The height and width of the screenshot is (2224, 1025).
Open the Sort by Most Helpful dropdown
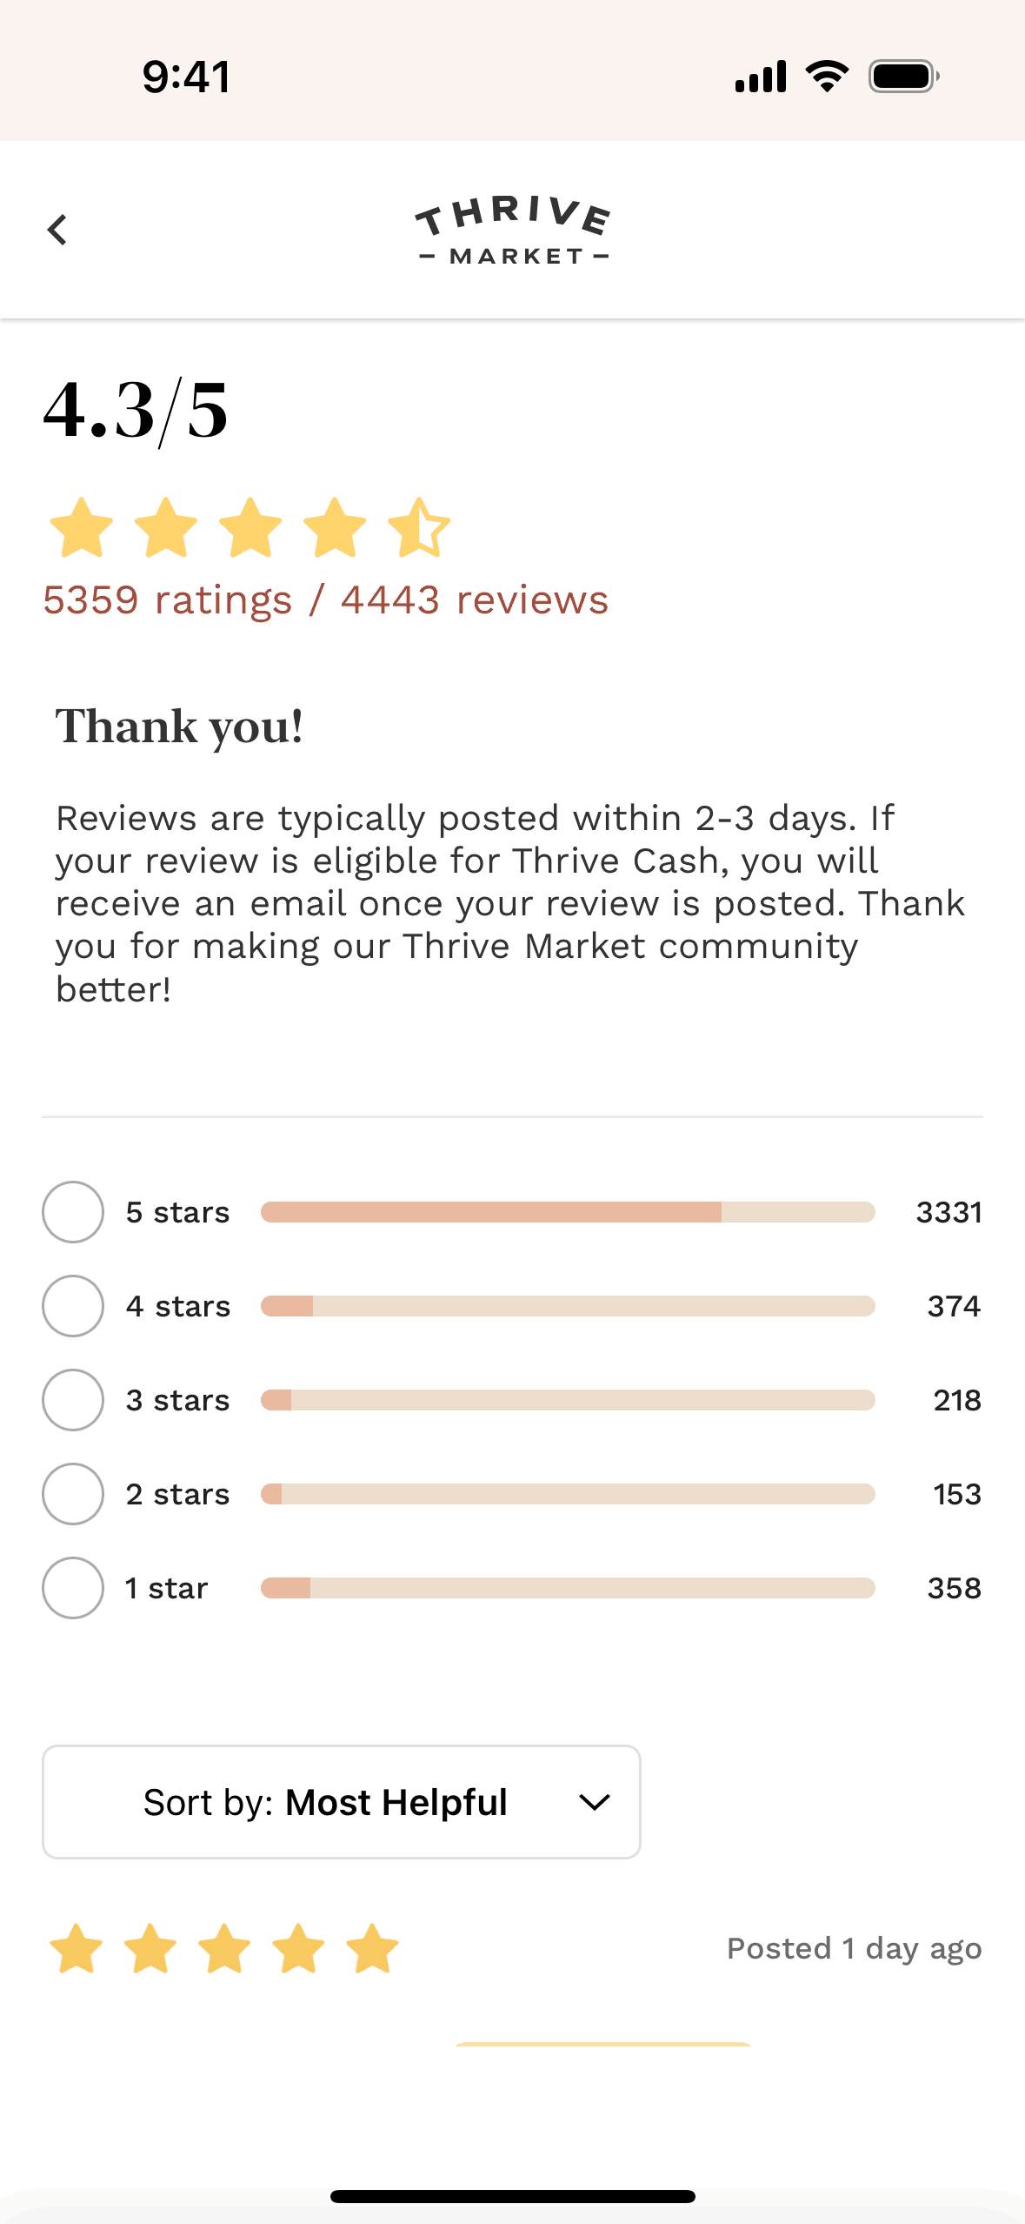pyautogui.click(x=342, y=1802)
